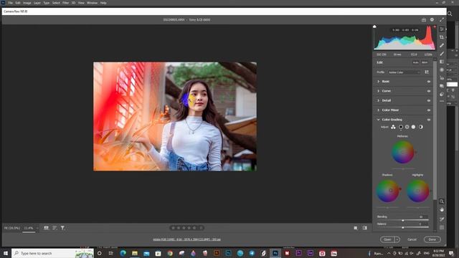Select the Healing brush tool icon
Image resolution: width=459 pixels, height=258 pixels.
tap(442, 45)
